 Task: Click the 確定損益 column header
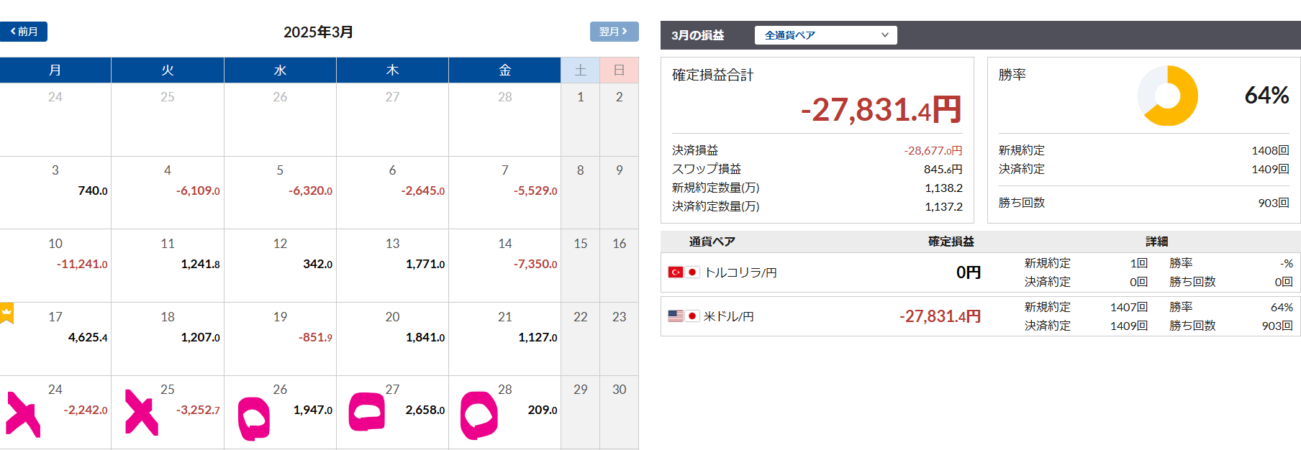[x=951, y=242]
